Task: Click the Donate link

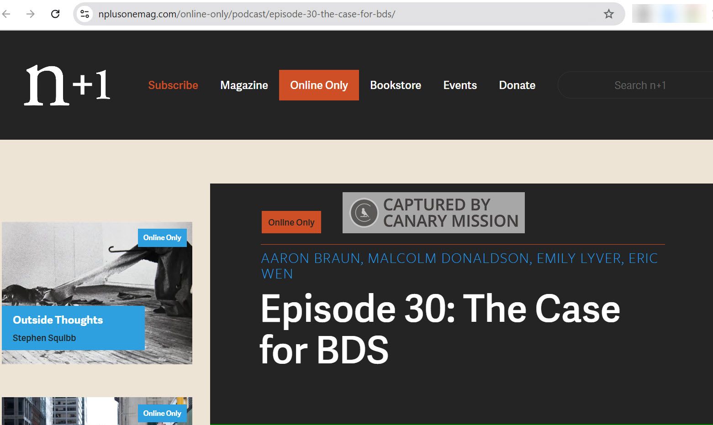Action: click(x=517, y=85)
